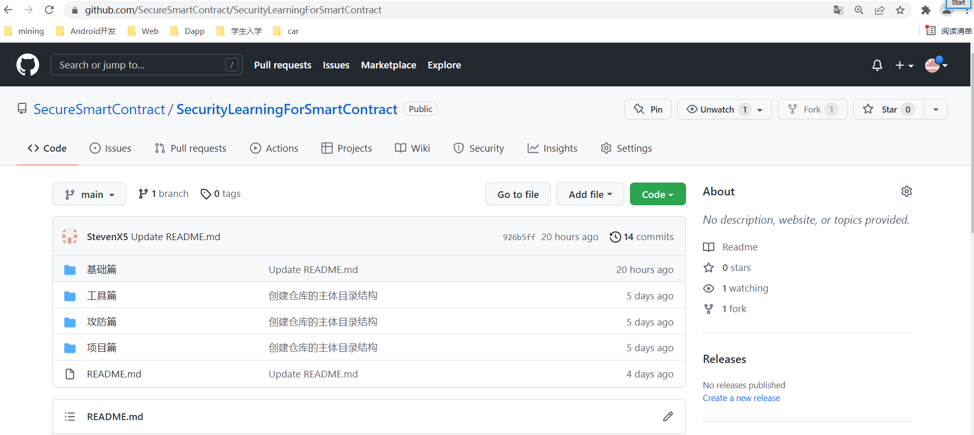Star the repository
The image size is (974, 435).
(889, 109)
